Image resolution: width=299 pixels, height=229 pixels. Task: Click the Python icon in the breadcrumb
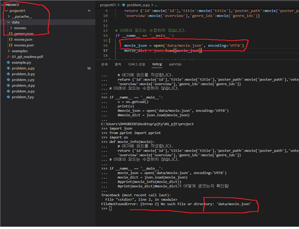point(124,5)
